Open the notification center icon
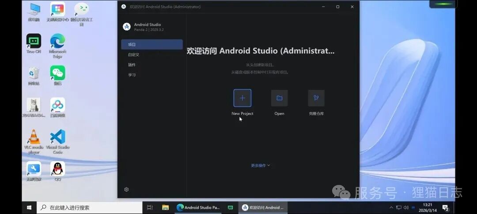477x214 pixels. point(445,208)
